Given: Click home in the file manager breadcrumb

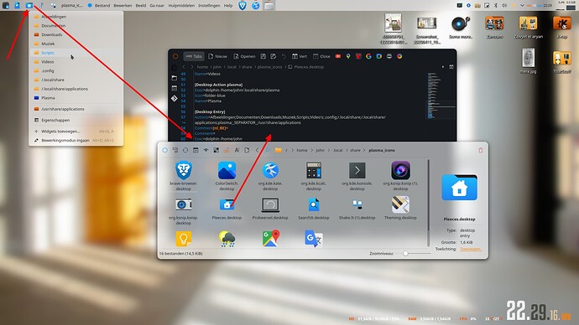Looking at the screenshot, I should click(x=302, y=150).
